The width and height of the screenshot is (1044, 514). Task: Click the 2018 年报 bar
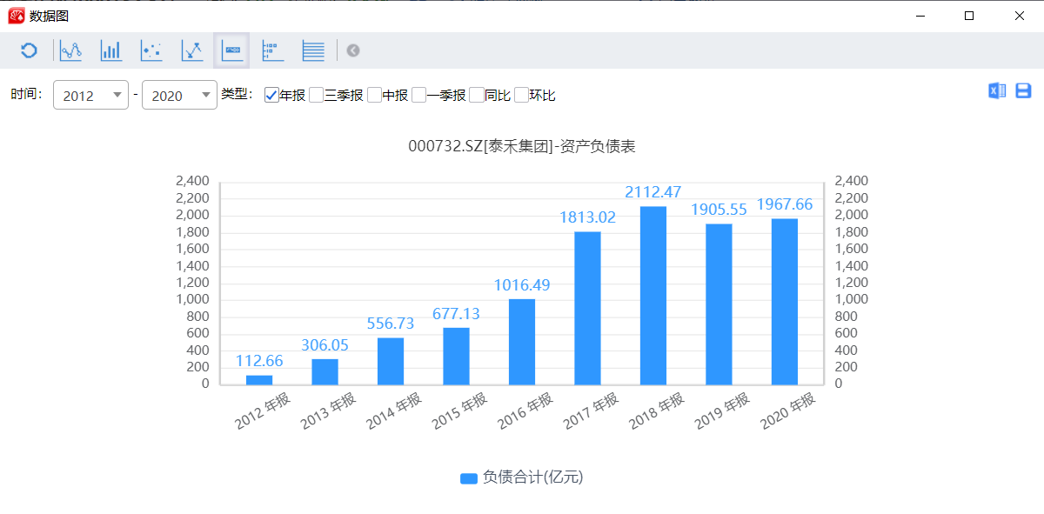pyautogui.click(x=653, y=296)
